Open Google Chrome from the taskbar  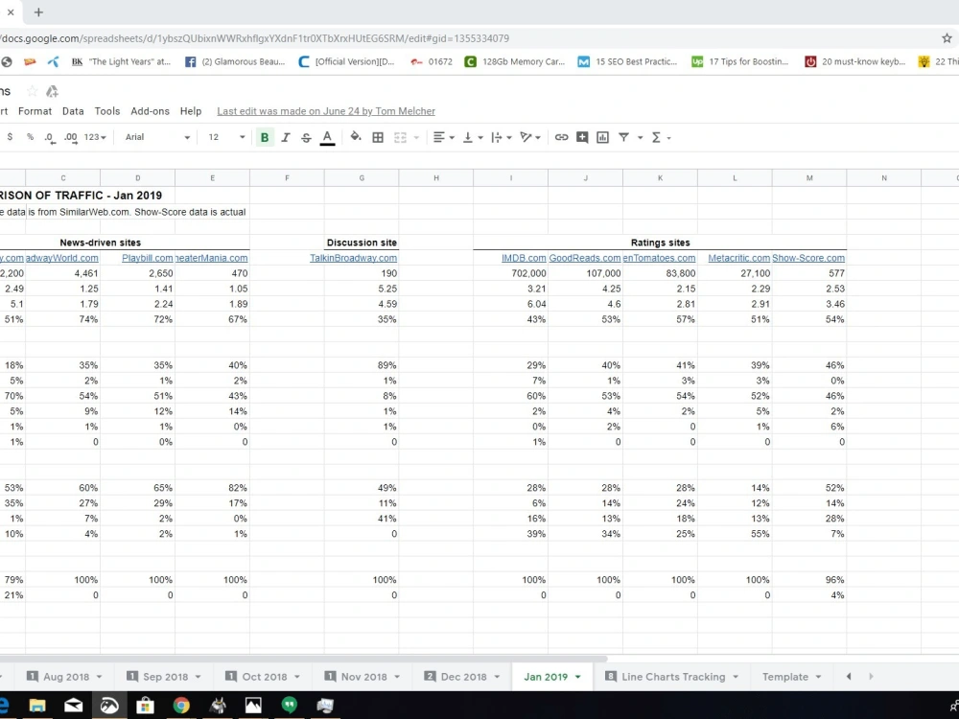click(x=181, y=705)
